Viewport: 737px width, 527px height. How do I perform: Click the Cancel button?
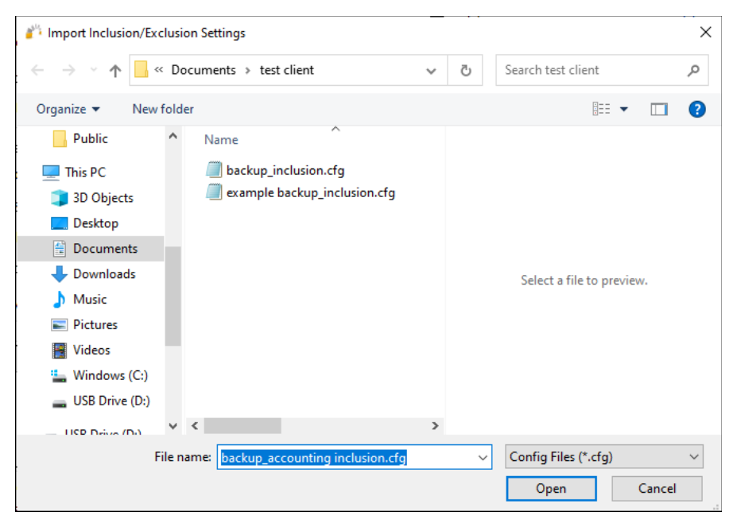coord(657,489)
